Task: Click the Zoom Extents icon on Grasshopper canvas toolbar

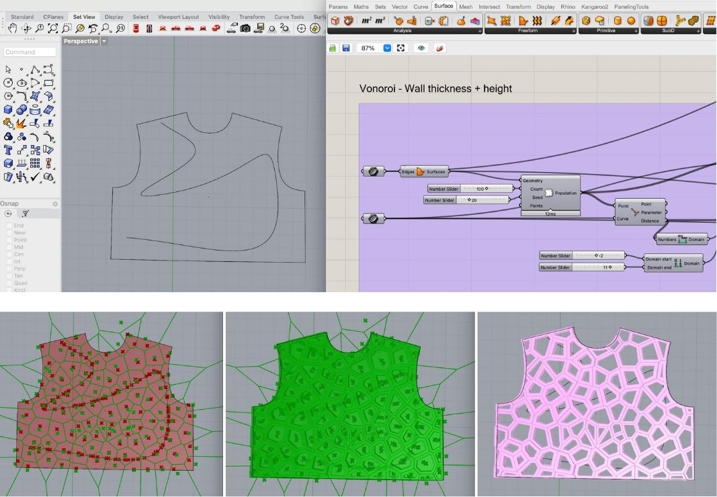Action: point(401,48)
